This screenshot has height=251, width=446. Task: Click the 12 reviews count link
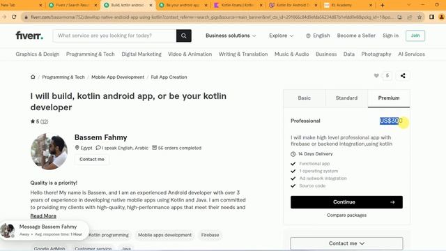(x=45, y=121)
